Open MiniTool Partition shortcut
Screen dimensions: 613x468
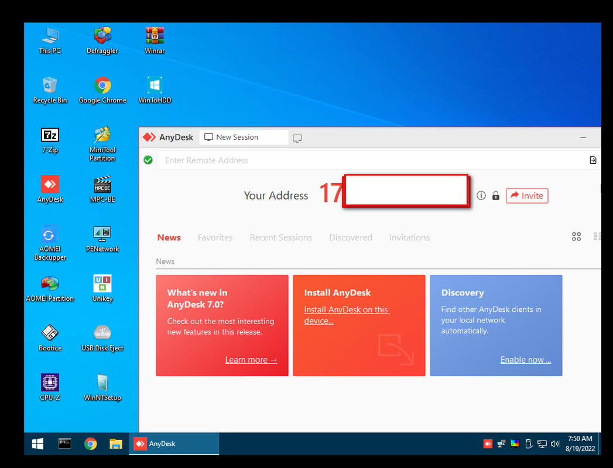pyautogui.click(x=102, y=144)
